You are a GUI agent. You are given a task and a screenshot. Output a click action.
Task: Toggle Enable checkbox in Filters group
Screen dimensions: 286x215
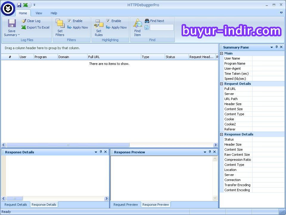coord(69,21)
